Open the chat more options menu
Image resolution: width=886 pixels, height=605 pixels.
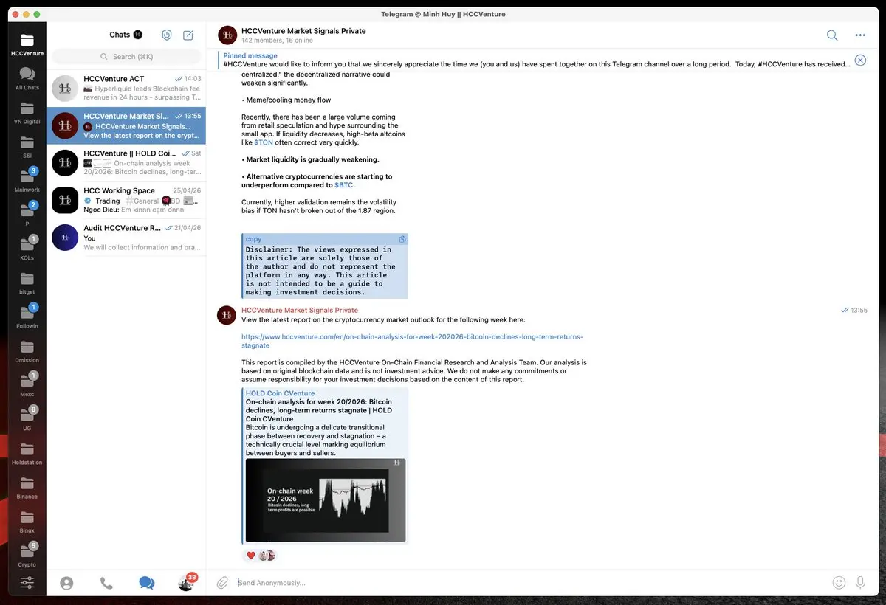pos(860,35)
